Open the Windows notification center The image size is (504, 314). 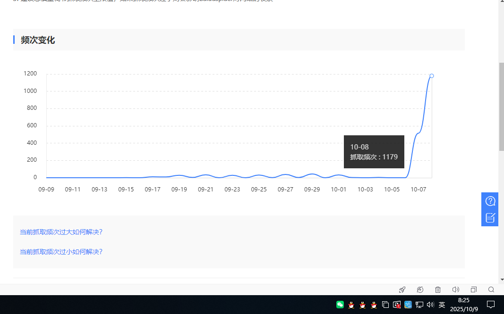coord(491,305)
